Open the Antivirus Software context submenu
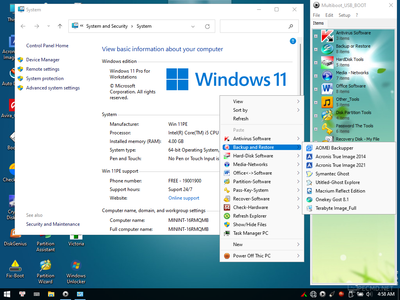The width and height of the screenshot is (400, 300). tap(262, 139)
